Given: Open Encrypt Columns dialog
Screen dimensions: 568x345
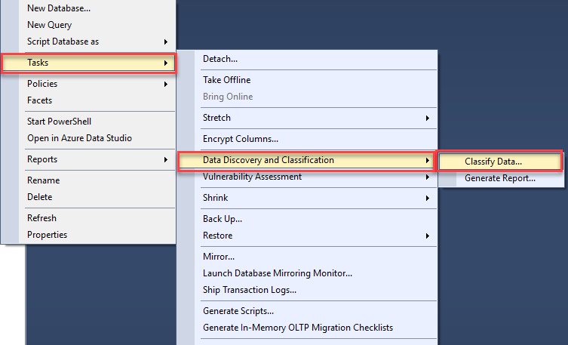Looking at the screenshot, I should 241,139.
